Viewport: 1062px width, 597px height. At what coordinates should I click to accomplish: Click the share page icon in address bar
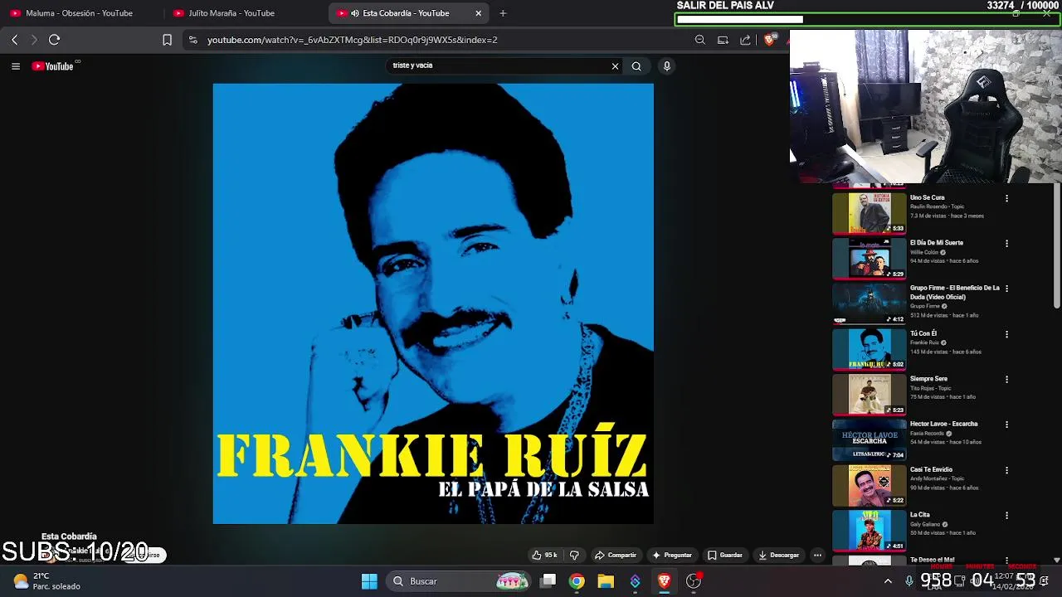click(x=745, y=40)
